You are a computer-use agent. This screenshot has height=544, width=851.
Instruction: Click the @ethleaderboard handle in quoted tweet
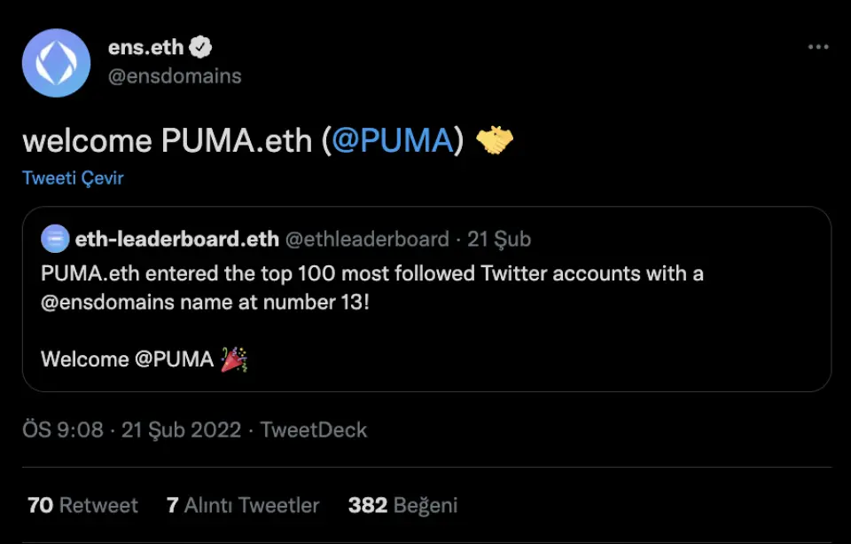tap(366, 239)
